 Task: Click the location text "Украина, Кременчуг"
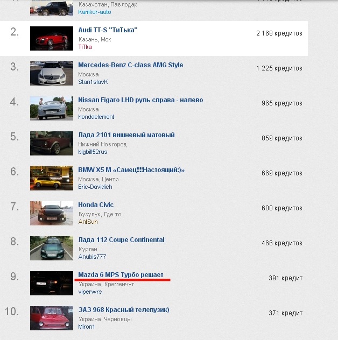(107, 284)
